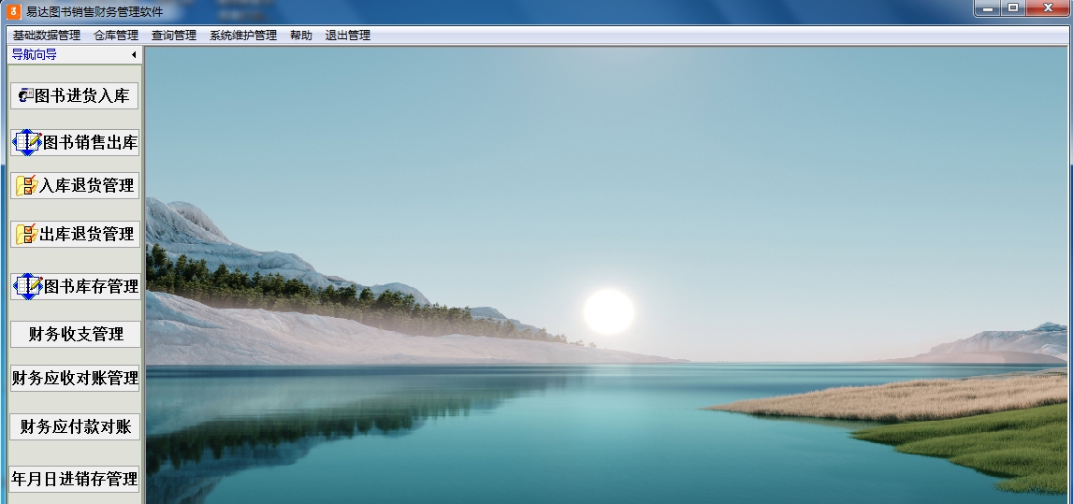This screenshot has height=504, width=1073.
Task: Click the icon on 图书进货入库 button
Action: [x=26, y=95]
